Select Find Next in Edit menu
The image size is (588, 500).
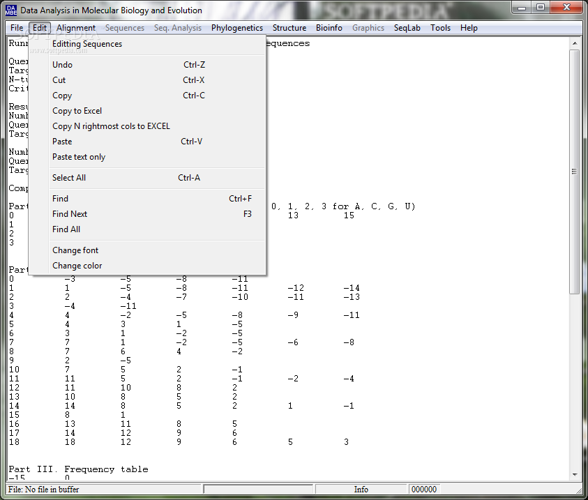(x=147, y=213)
